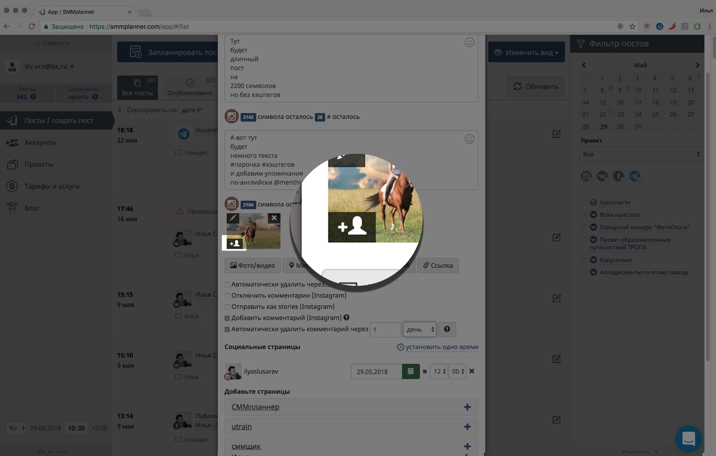Image resolution: width=716 pixels, height=456 pixels.
Task: Open emoji picker in first text field
Action: [x=469, y=42]
